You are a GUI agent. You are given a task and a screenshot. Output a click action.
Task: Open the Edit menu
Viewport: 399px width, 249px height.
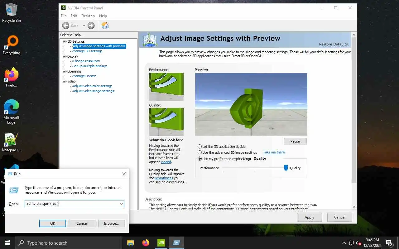point(74,16)
